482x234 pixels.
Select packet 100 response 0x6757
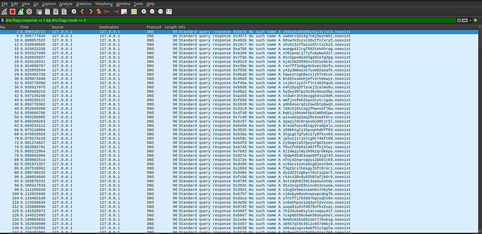[239, 194]
